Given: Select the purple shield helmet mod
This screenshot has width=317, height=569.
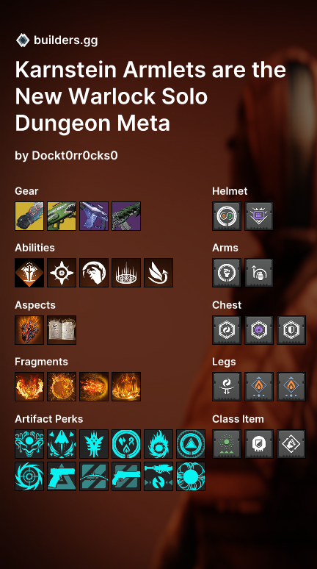Looking at the screenshot, I should 259,216.
